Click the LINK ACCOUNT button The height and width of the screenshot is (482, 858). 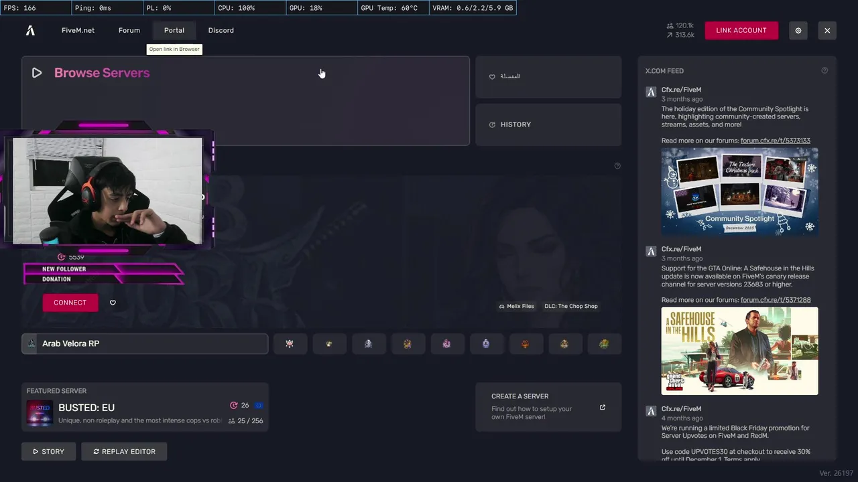pyautogui.click(x=741, y=30)
